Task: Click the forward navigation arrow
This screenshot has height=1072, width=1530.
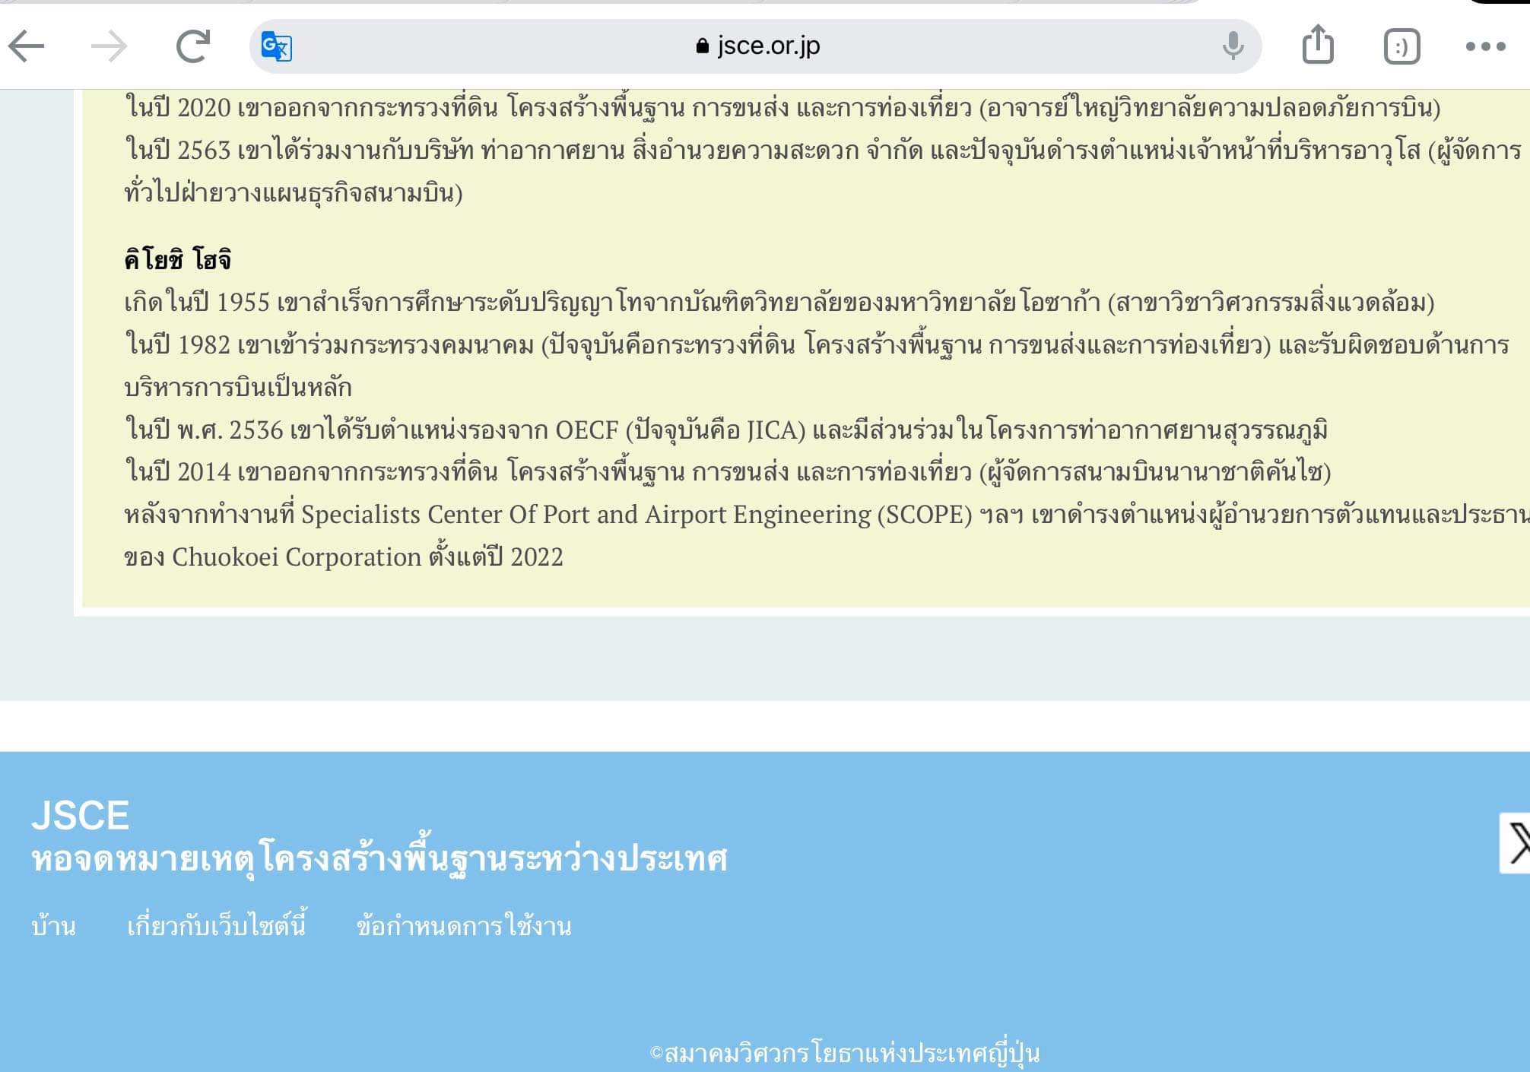Action: [x=109, y=46]
